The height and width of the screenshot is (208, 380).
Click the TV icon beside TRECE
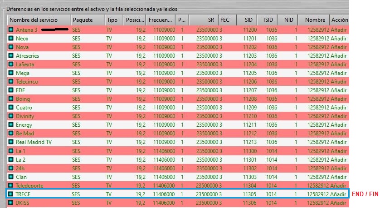[10, 194]
